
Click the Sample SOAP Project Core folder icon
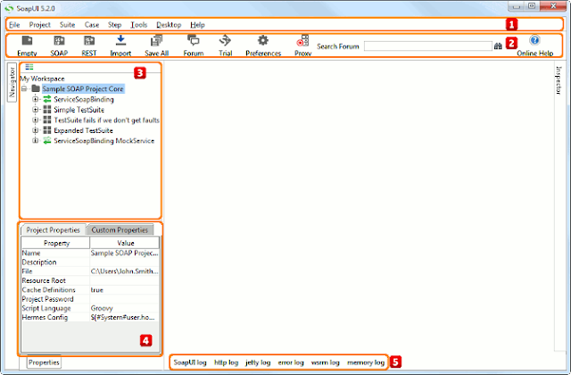[x=36, y=88]
